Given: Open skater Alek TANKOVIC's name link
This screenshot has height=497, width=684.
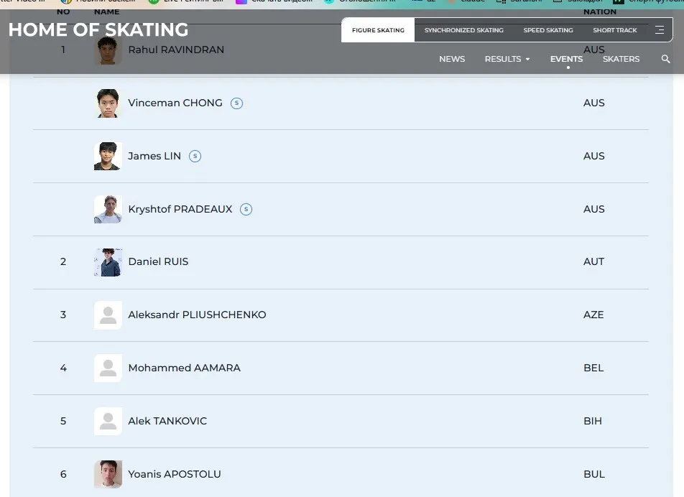Looking at the screenshot, I should (x=167, y=421).
